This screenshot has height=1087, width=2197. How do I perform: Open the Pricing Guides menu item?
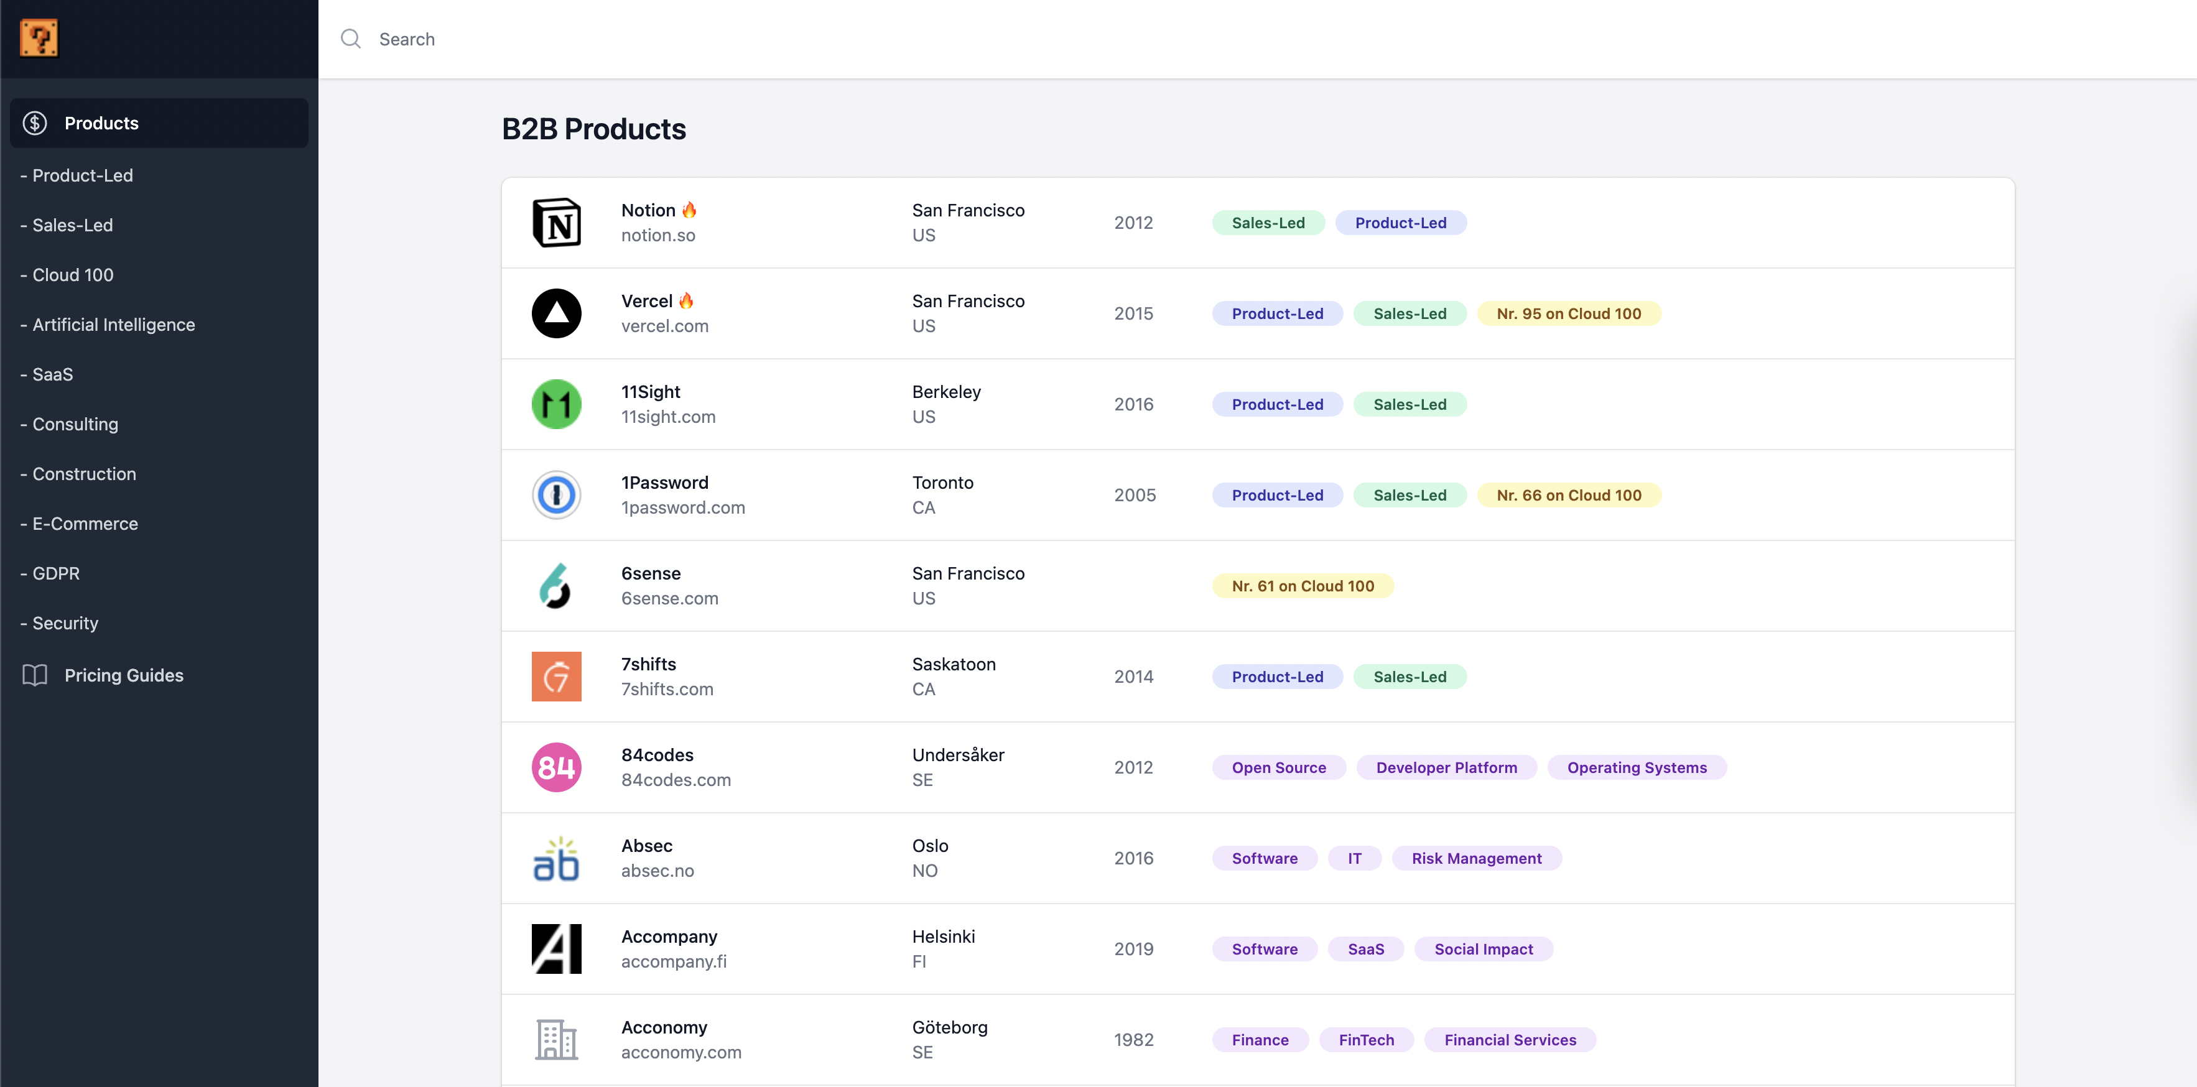[124, 675]
